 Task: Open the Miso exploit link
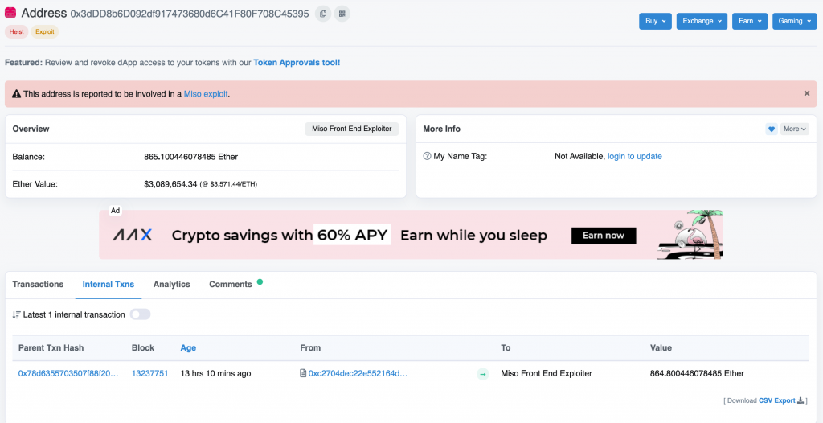[206, 94]
